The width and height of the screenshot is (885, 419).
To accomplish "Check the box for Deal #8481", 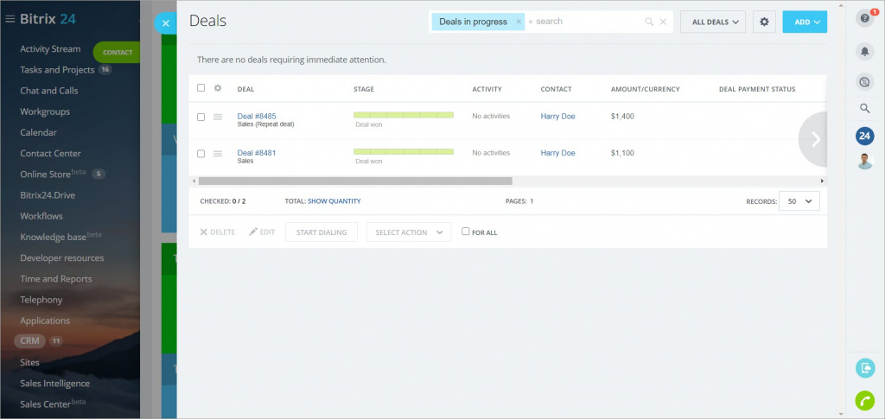I will 201,154.
